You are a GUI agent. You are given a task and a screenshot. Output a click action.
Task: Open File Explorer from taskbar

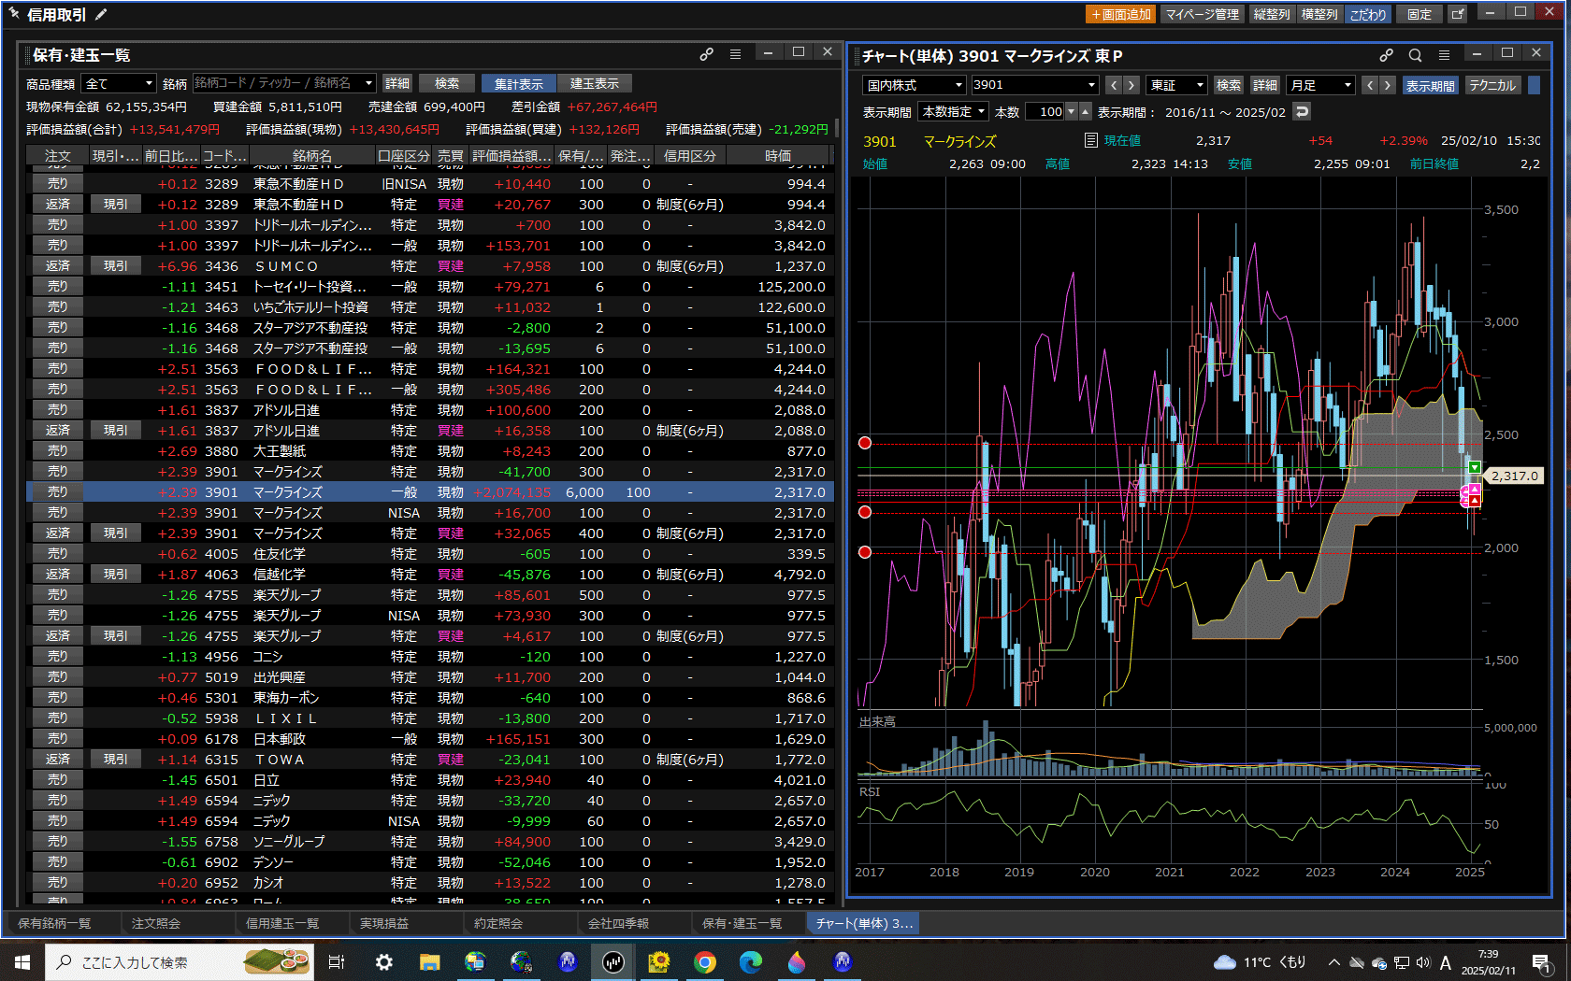(x=429, y=961)
